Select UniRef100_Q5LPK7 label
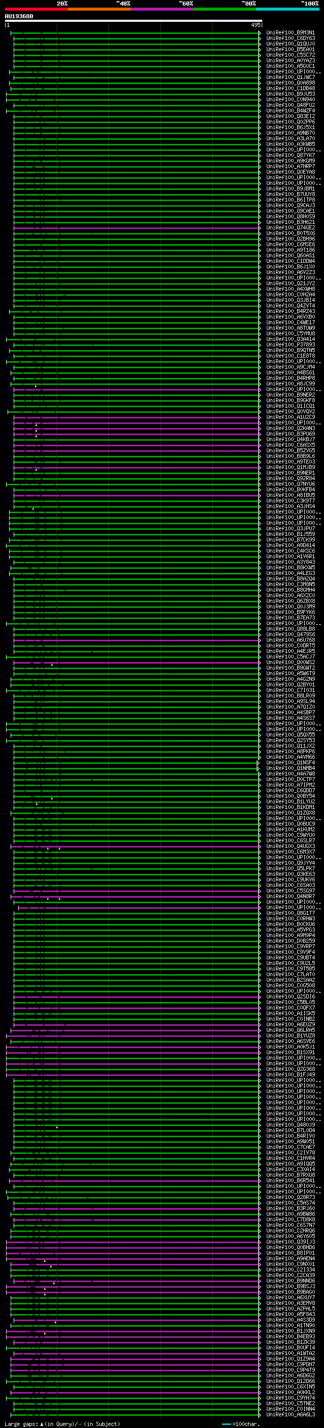This screenshot has width=324, height=1428. point(290,869)
